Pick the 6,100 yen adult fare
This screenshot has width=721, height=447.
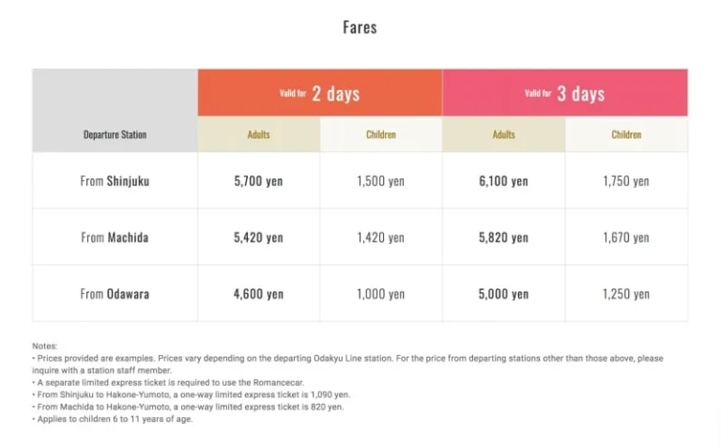point(503,181)
